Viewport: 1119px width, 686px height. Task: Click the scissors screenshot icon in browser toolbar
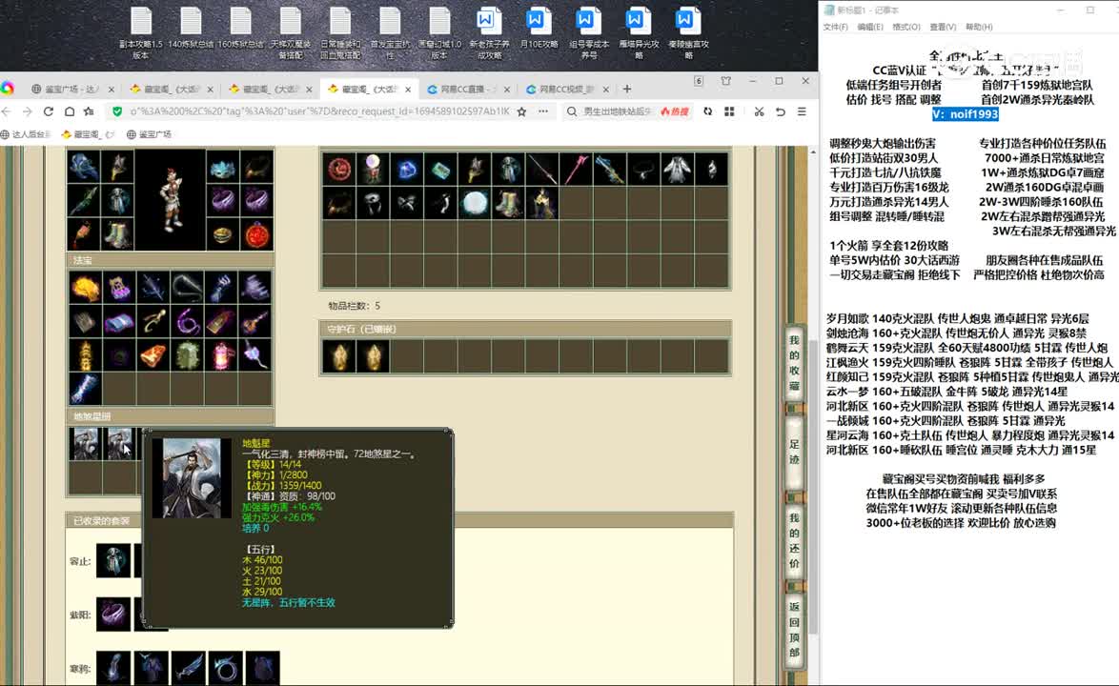[x=759, y=111]
